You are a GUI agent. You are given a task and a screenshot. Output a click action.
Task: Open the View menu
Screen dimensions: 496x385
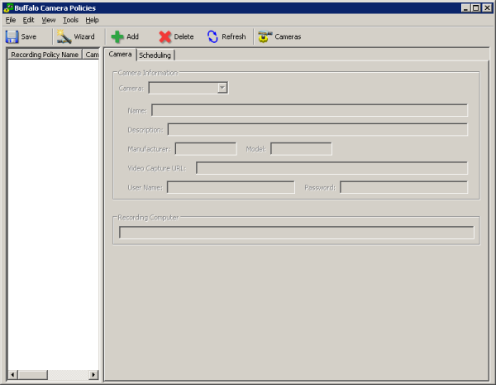click(x=49, y=20)
